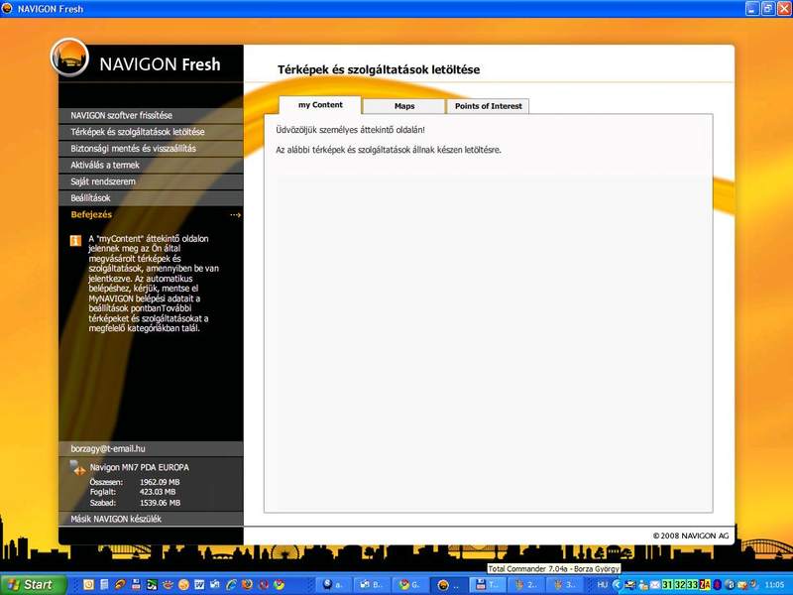This screenshot has width=793, height=595.
Task: Click the Üdvözöljük személyes áttekintő oldalán text
Action: [x=351, y=130]
